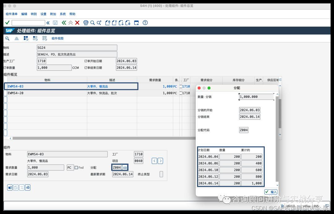Click the 分配 dialog vertical scrollbar
This screenshot has height=214, width=334.
point(277,138)
